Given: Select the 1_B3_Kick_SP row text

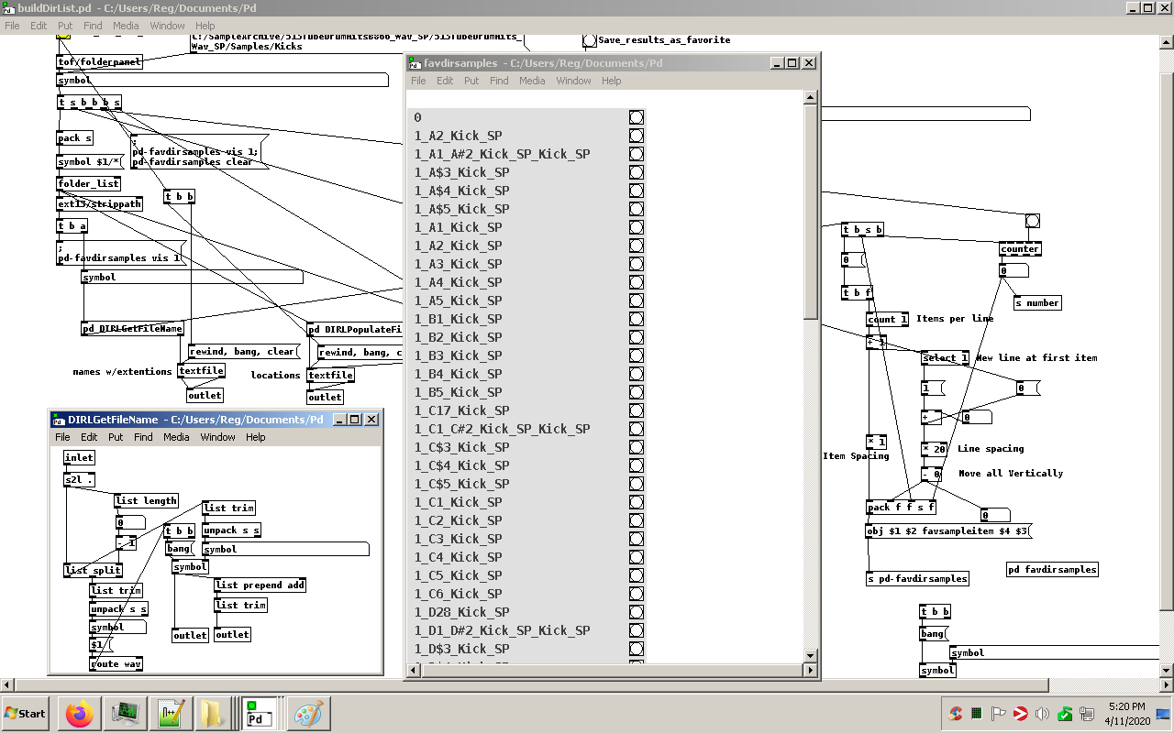Looking at the screenshot, I should pos(458,356).
